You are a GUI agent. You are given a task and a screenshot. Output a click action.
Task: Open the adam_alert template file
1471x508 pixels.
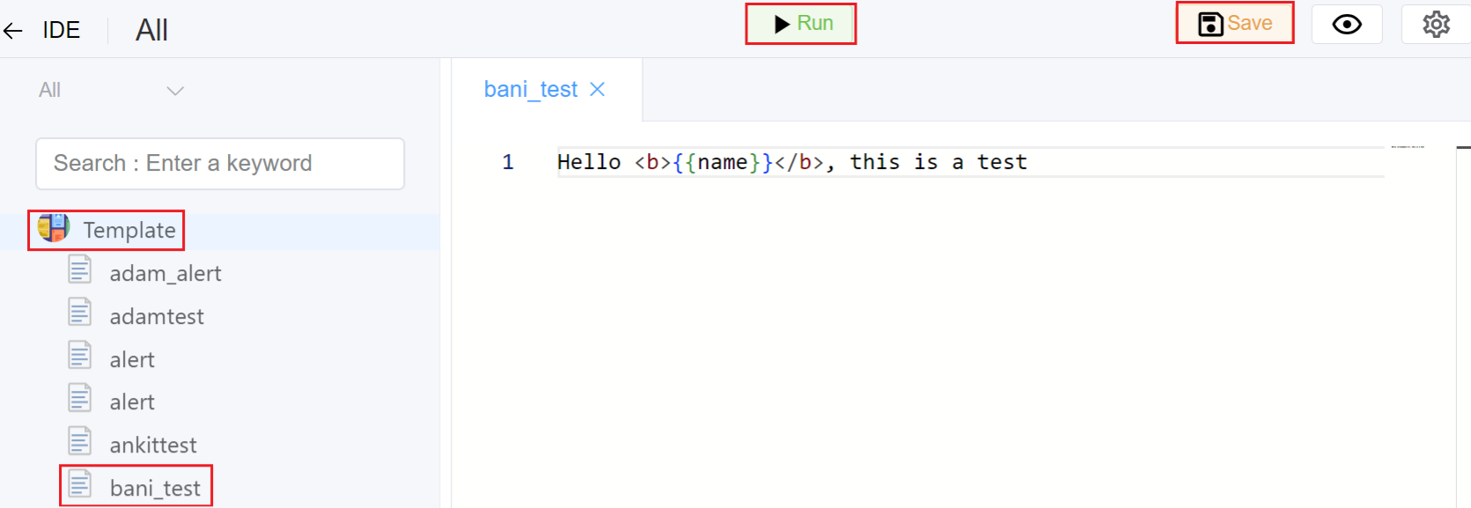[x=165, y=274]
